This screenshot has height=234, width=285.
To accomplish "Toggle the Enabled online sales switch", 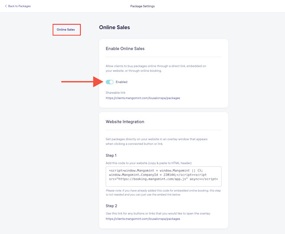I will coord(110,82).
